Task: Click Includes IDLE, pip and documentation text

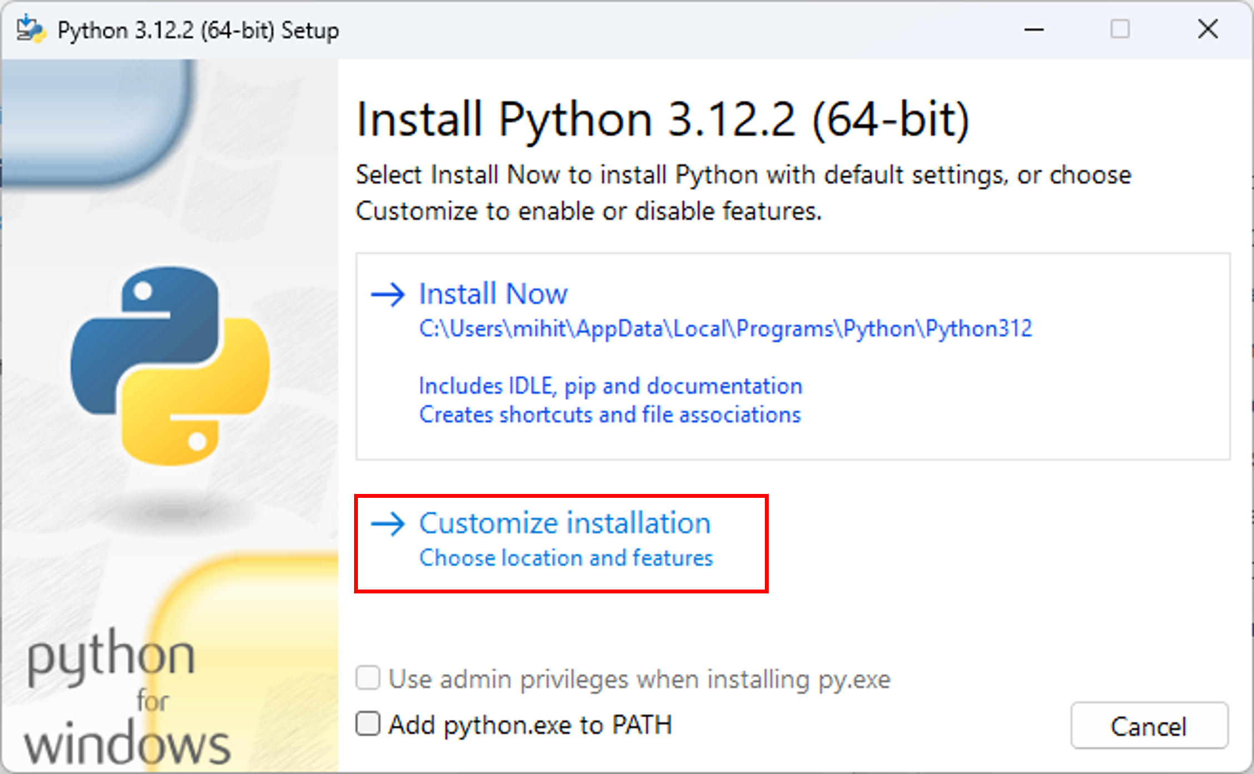Action: click(x=610, y=386)
